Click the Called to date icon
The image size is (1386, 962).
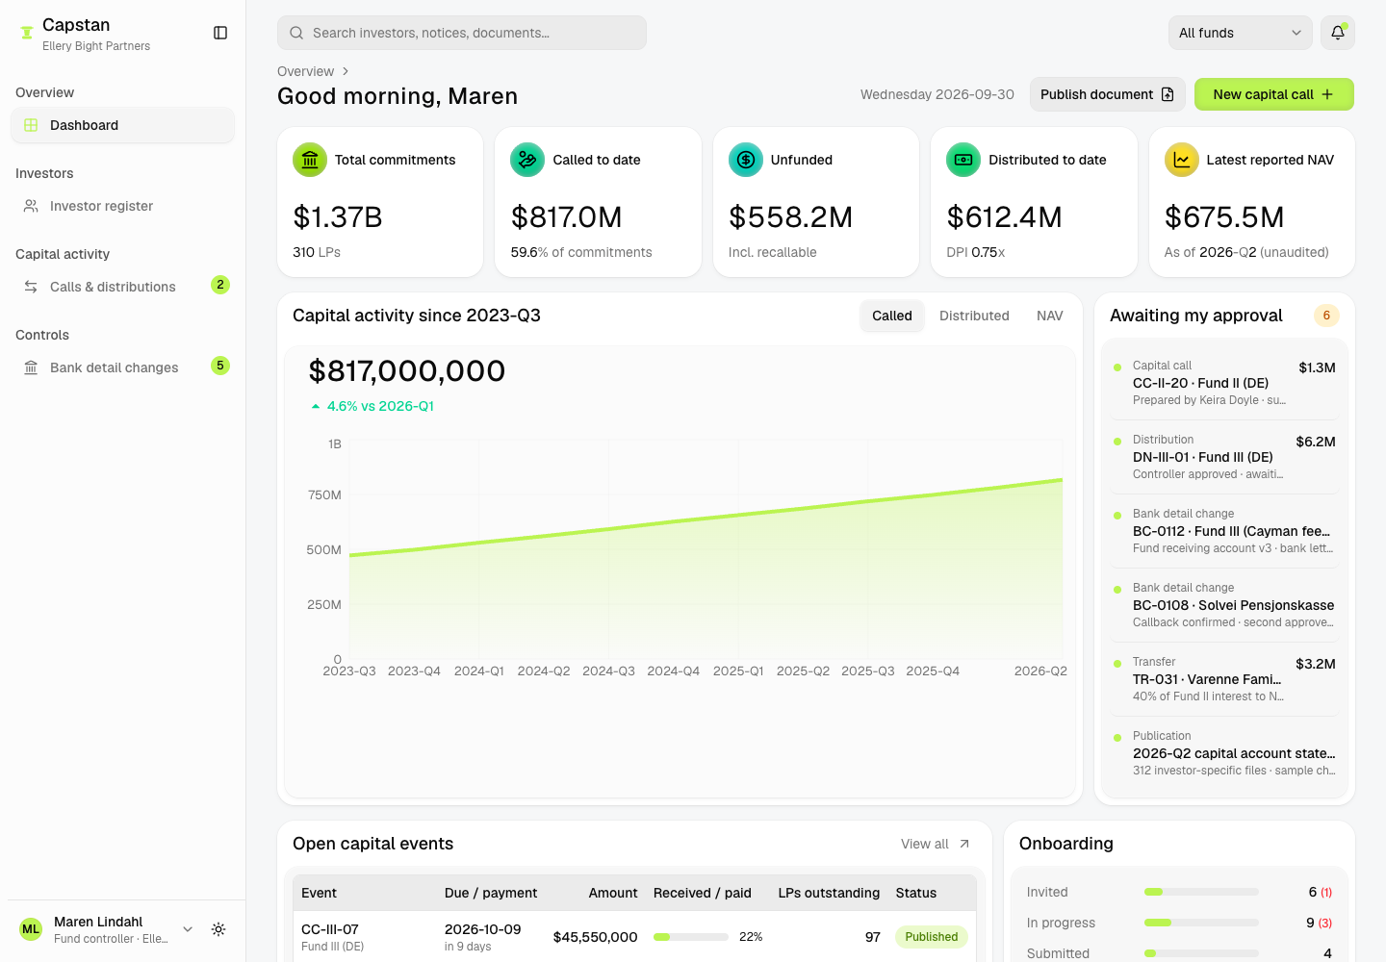527,160
